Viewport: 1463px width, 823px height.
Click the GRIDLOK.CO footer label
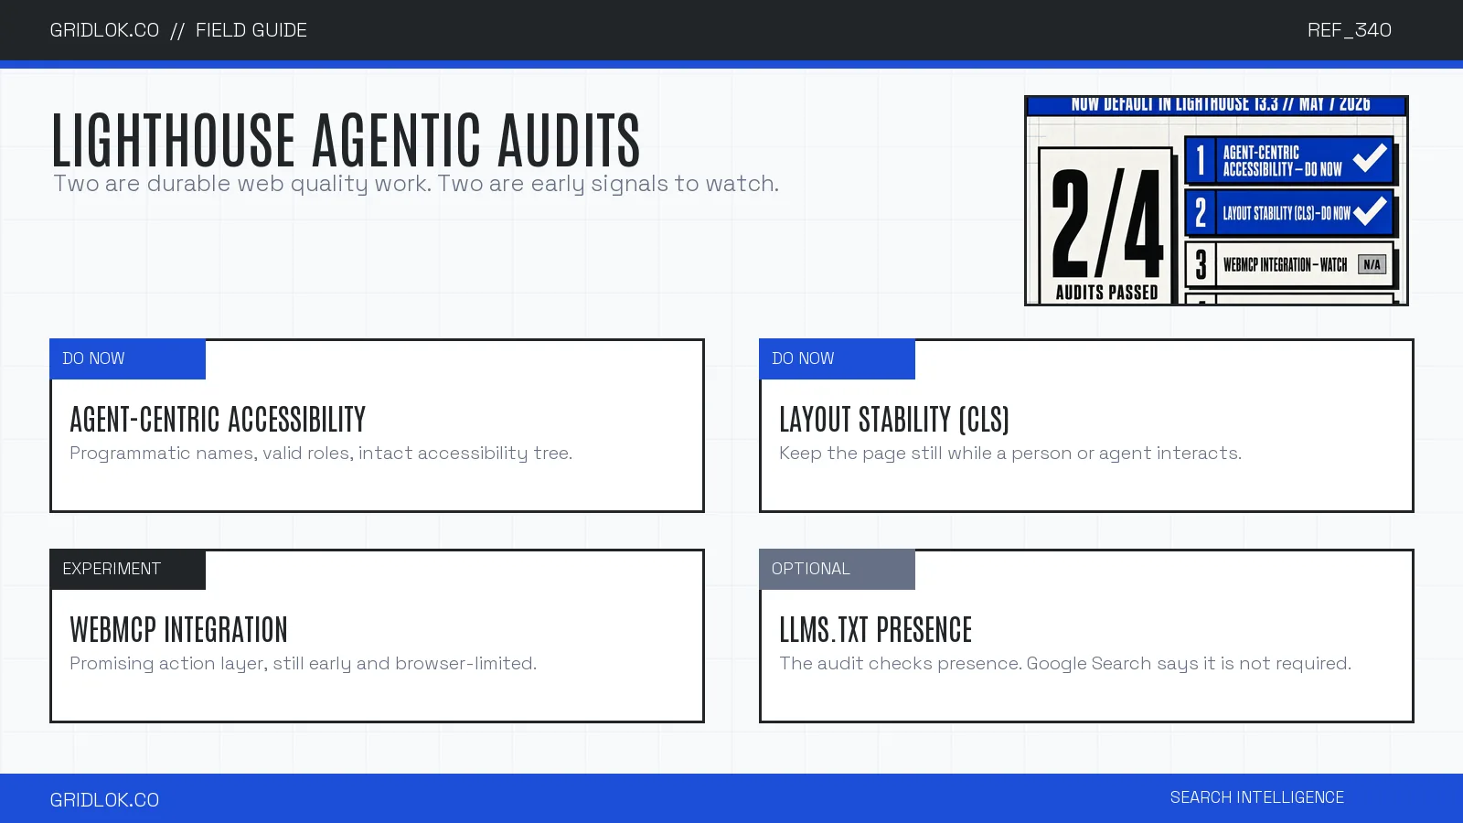tap(104, 800)
